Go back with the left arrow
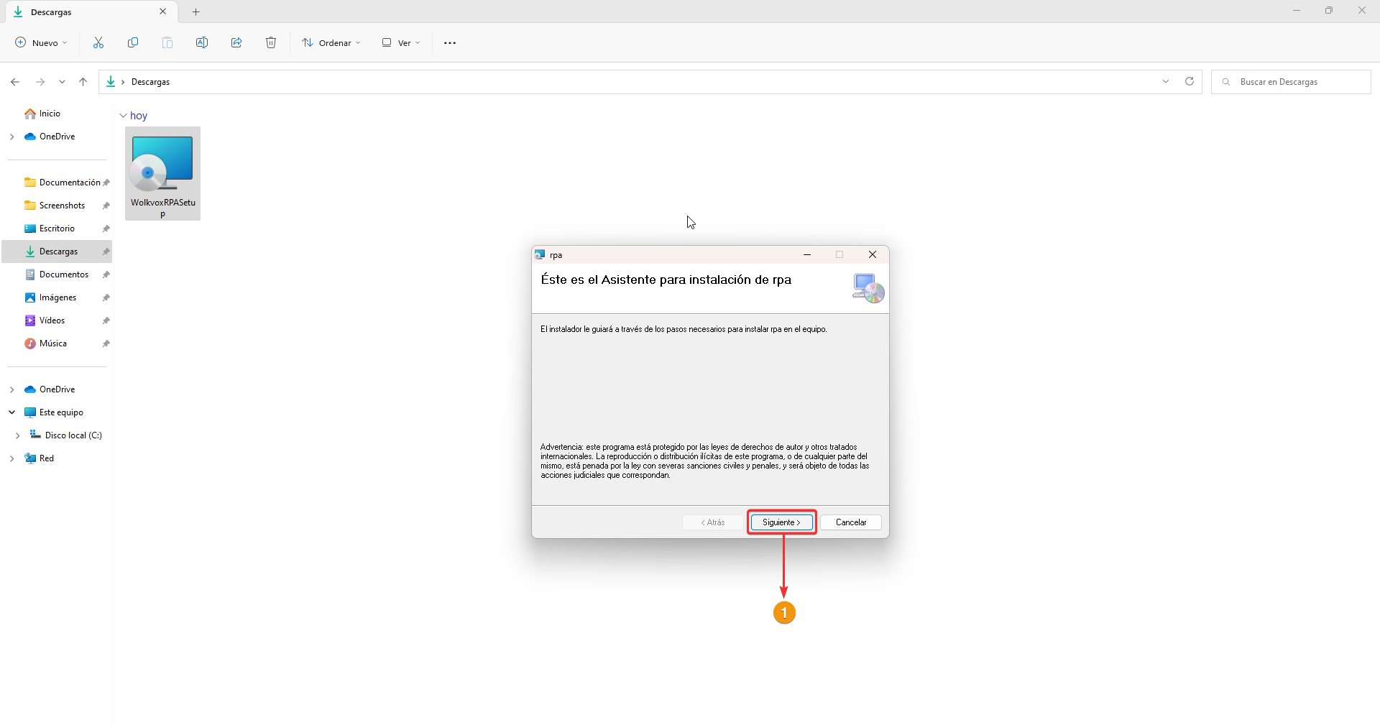The height and width of the screenshot is (725, 1380). tap(15, 82)
